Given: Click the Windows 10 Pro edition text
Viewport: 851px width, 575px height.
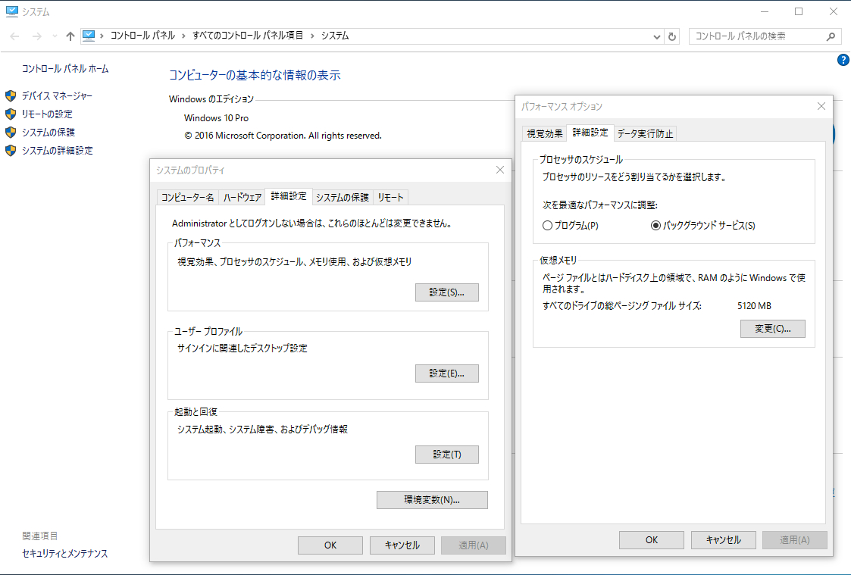Looking at the screenshot, I should point(216,117).
